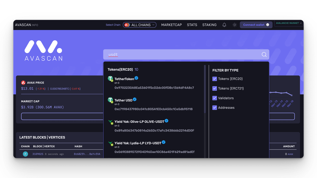Open the MARKETCAP menu
Screen dimensions: 317x178
coord(171,25)
